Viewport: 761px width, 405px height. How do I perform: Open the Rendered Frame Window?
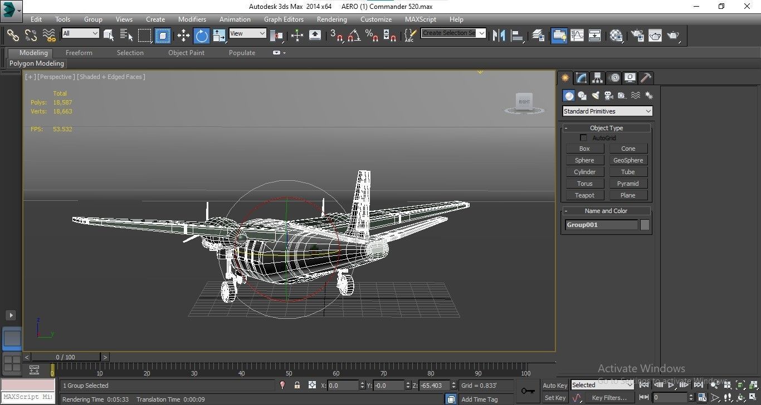655,36
